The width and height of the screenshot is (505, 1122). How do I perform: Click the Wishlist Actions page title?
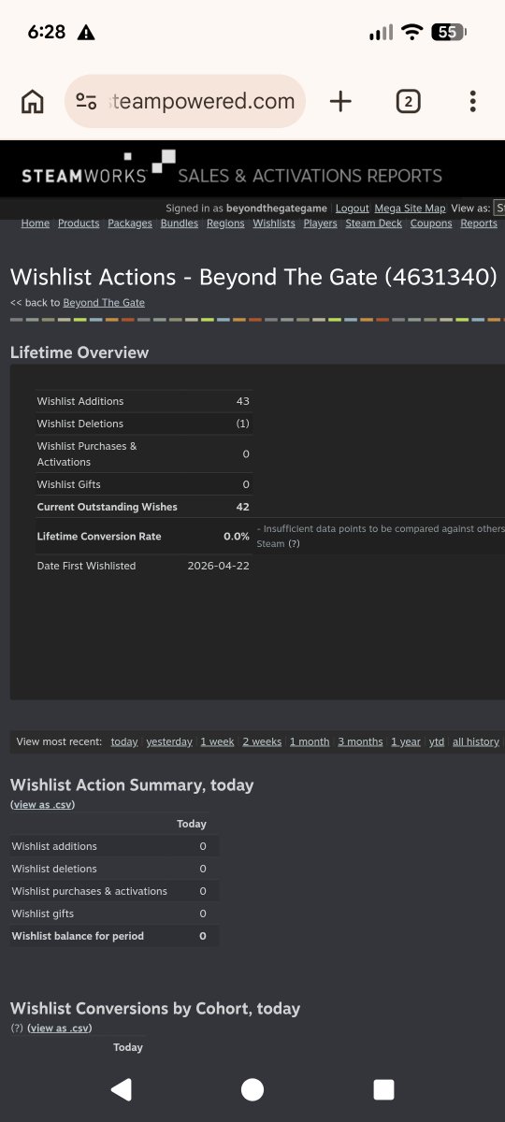(x=253, y=277)
